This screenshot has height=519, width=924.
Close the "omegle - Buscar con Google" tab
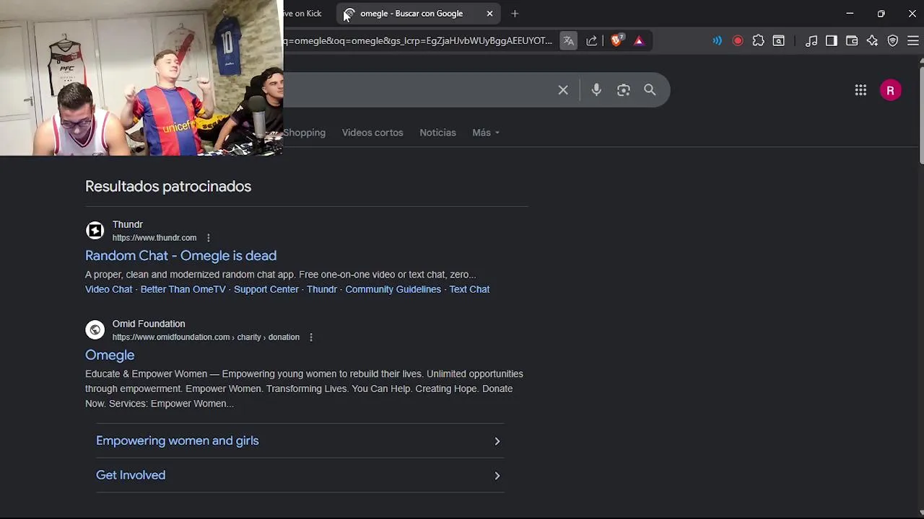point(489,14)
